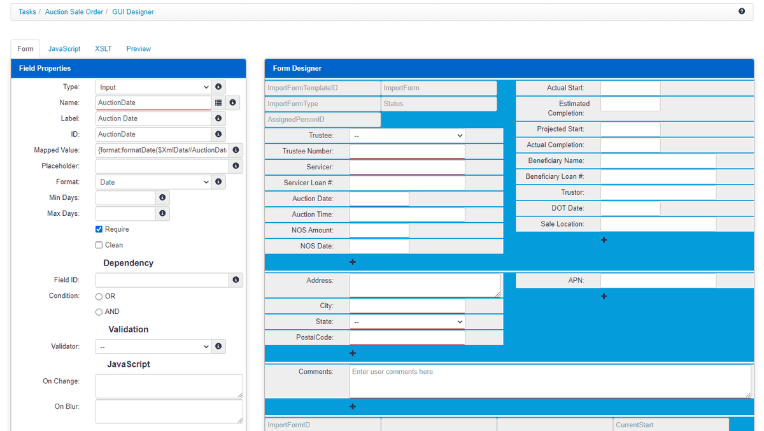Select the Status hidden field
This screenshot has height=431, width=764.
tap(439, 104)
